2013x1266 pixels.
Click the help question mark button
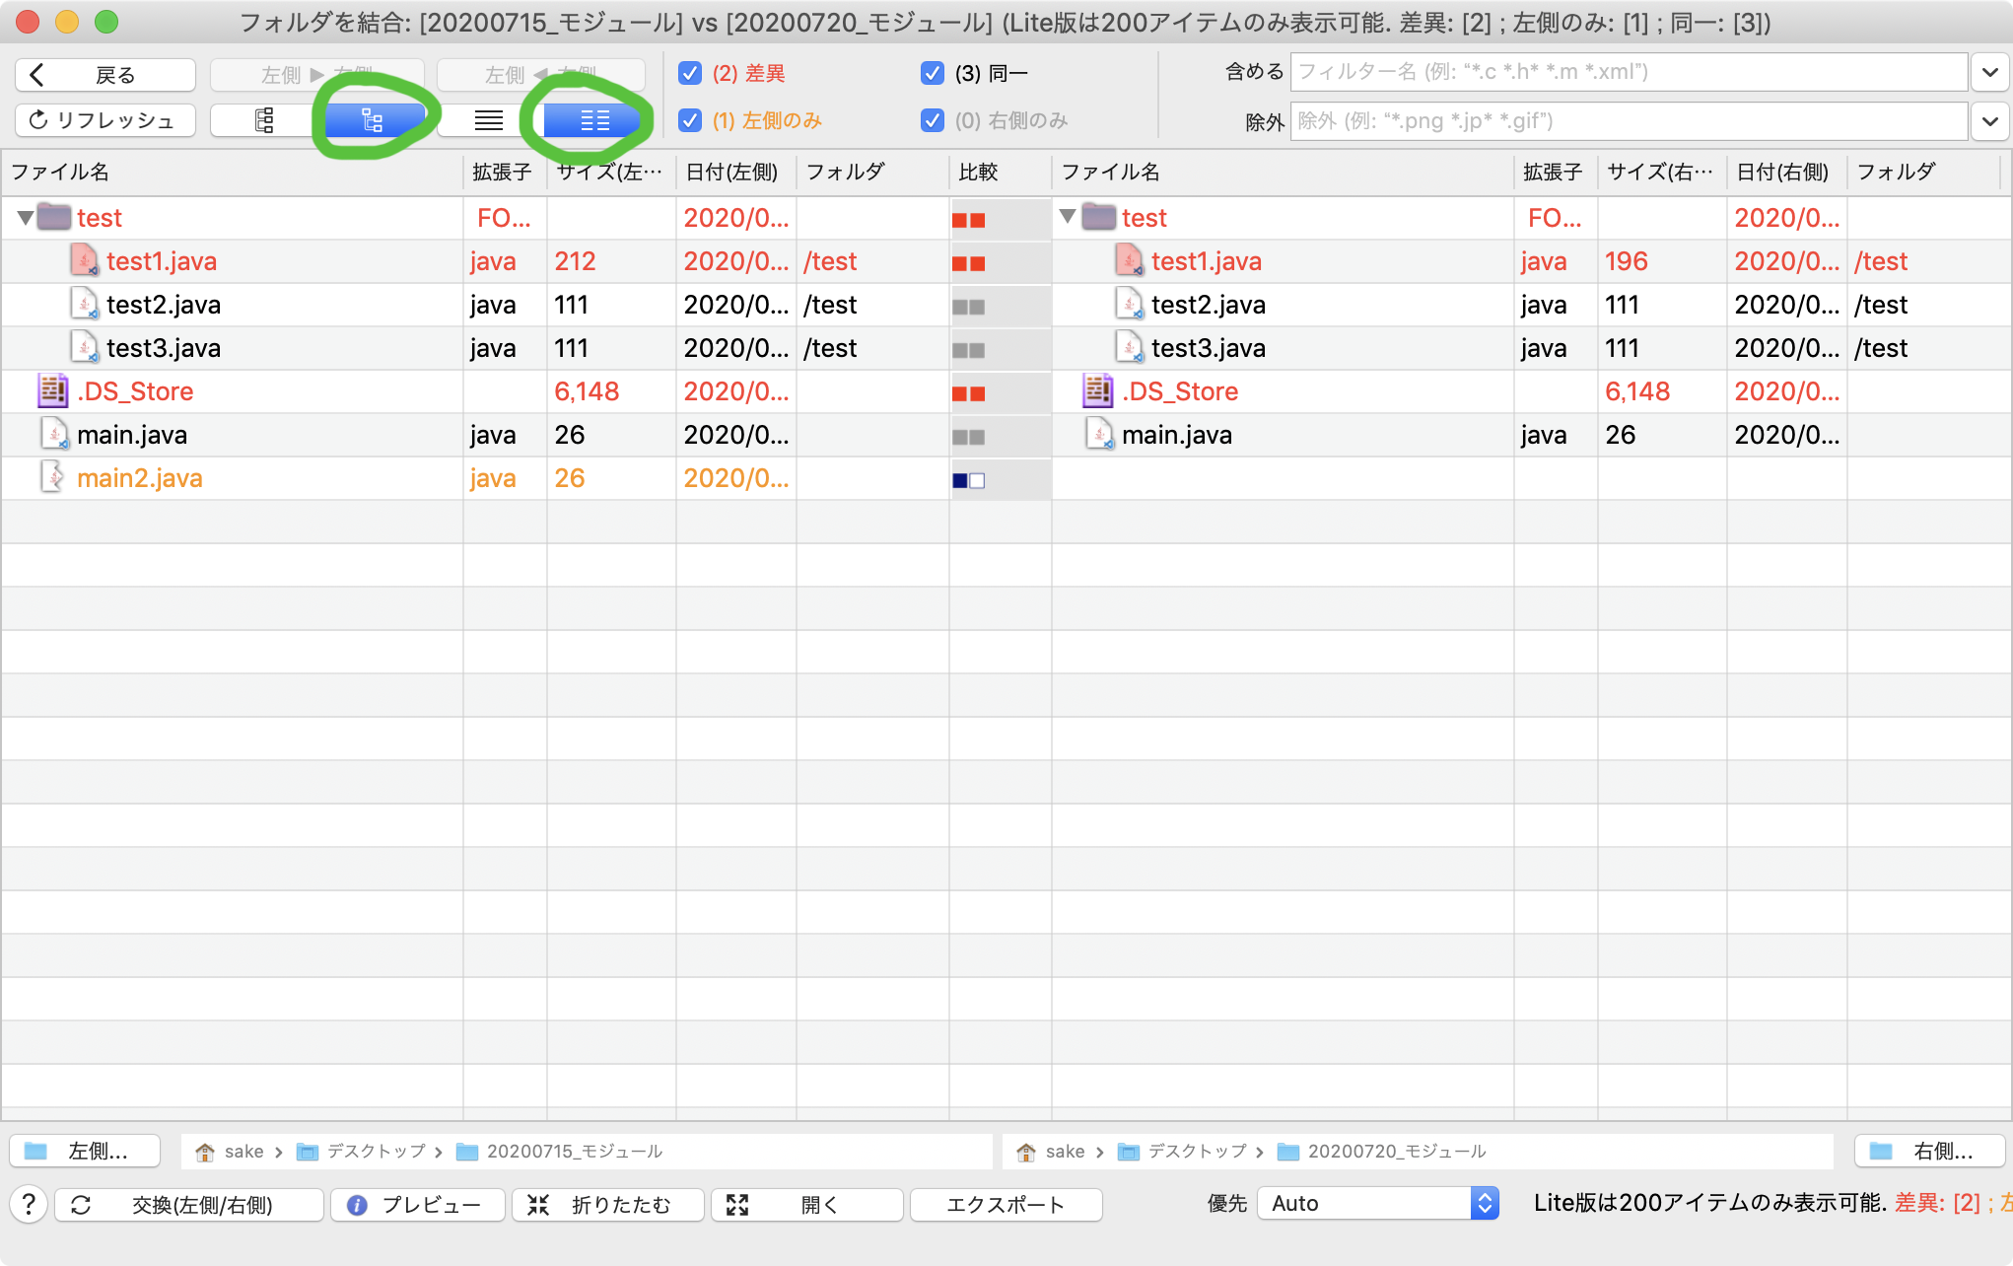point(29,1204)
